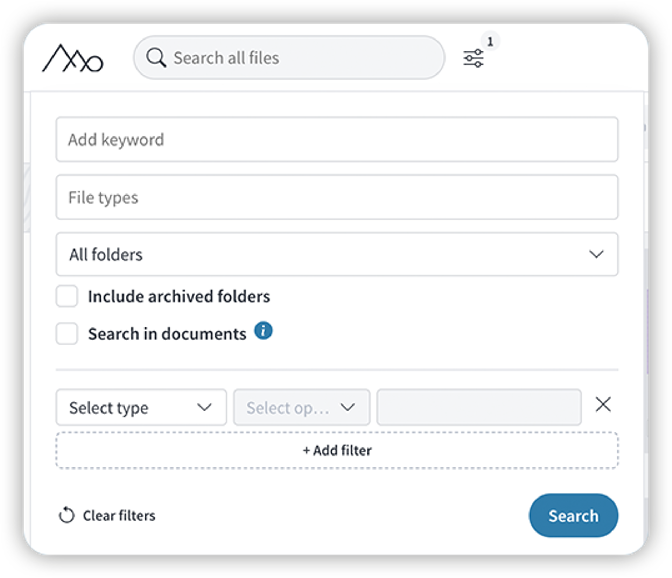Select the Search all files bar

point(290,58)
